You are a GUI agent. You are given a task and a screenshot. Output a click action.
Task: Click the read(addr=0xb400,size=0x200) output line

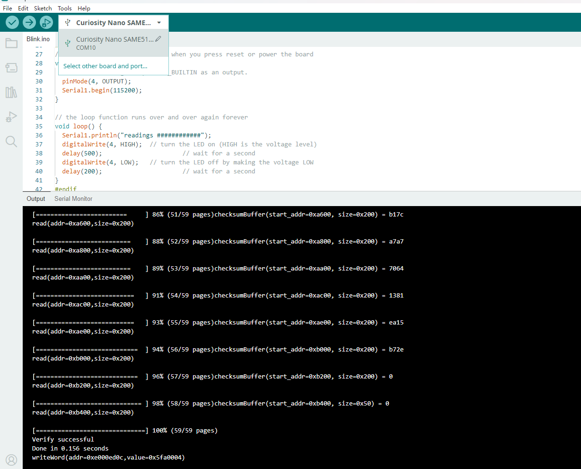point(83,412)
